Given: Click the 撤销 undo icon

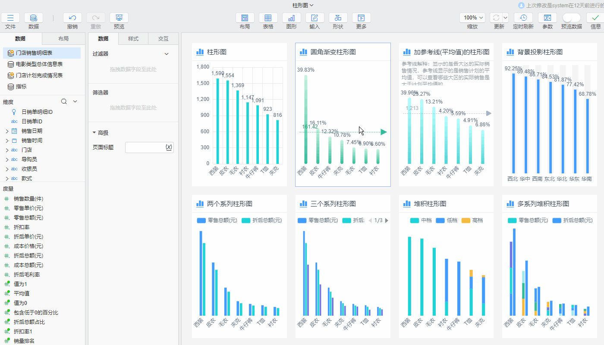Looking at the screenshot, I should [x=72, y=18].
